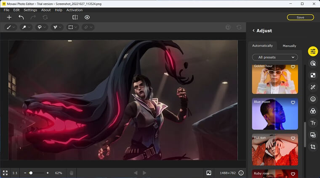Reset all changes with circular arrows icon
This screenshot has height=178, width=320.
pos(45,18)
